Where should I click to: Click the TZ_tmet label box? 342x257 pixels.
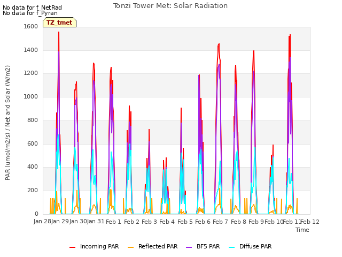(59, 22)
